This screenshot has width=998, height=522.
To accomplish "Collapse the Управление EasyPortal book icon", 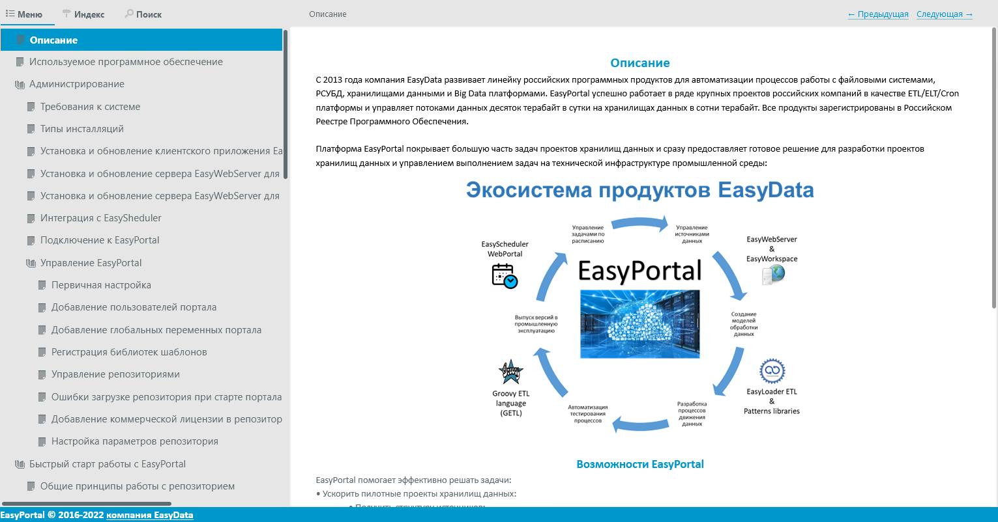I will coord(31,263).
